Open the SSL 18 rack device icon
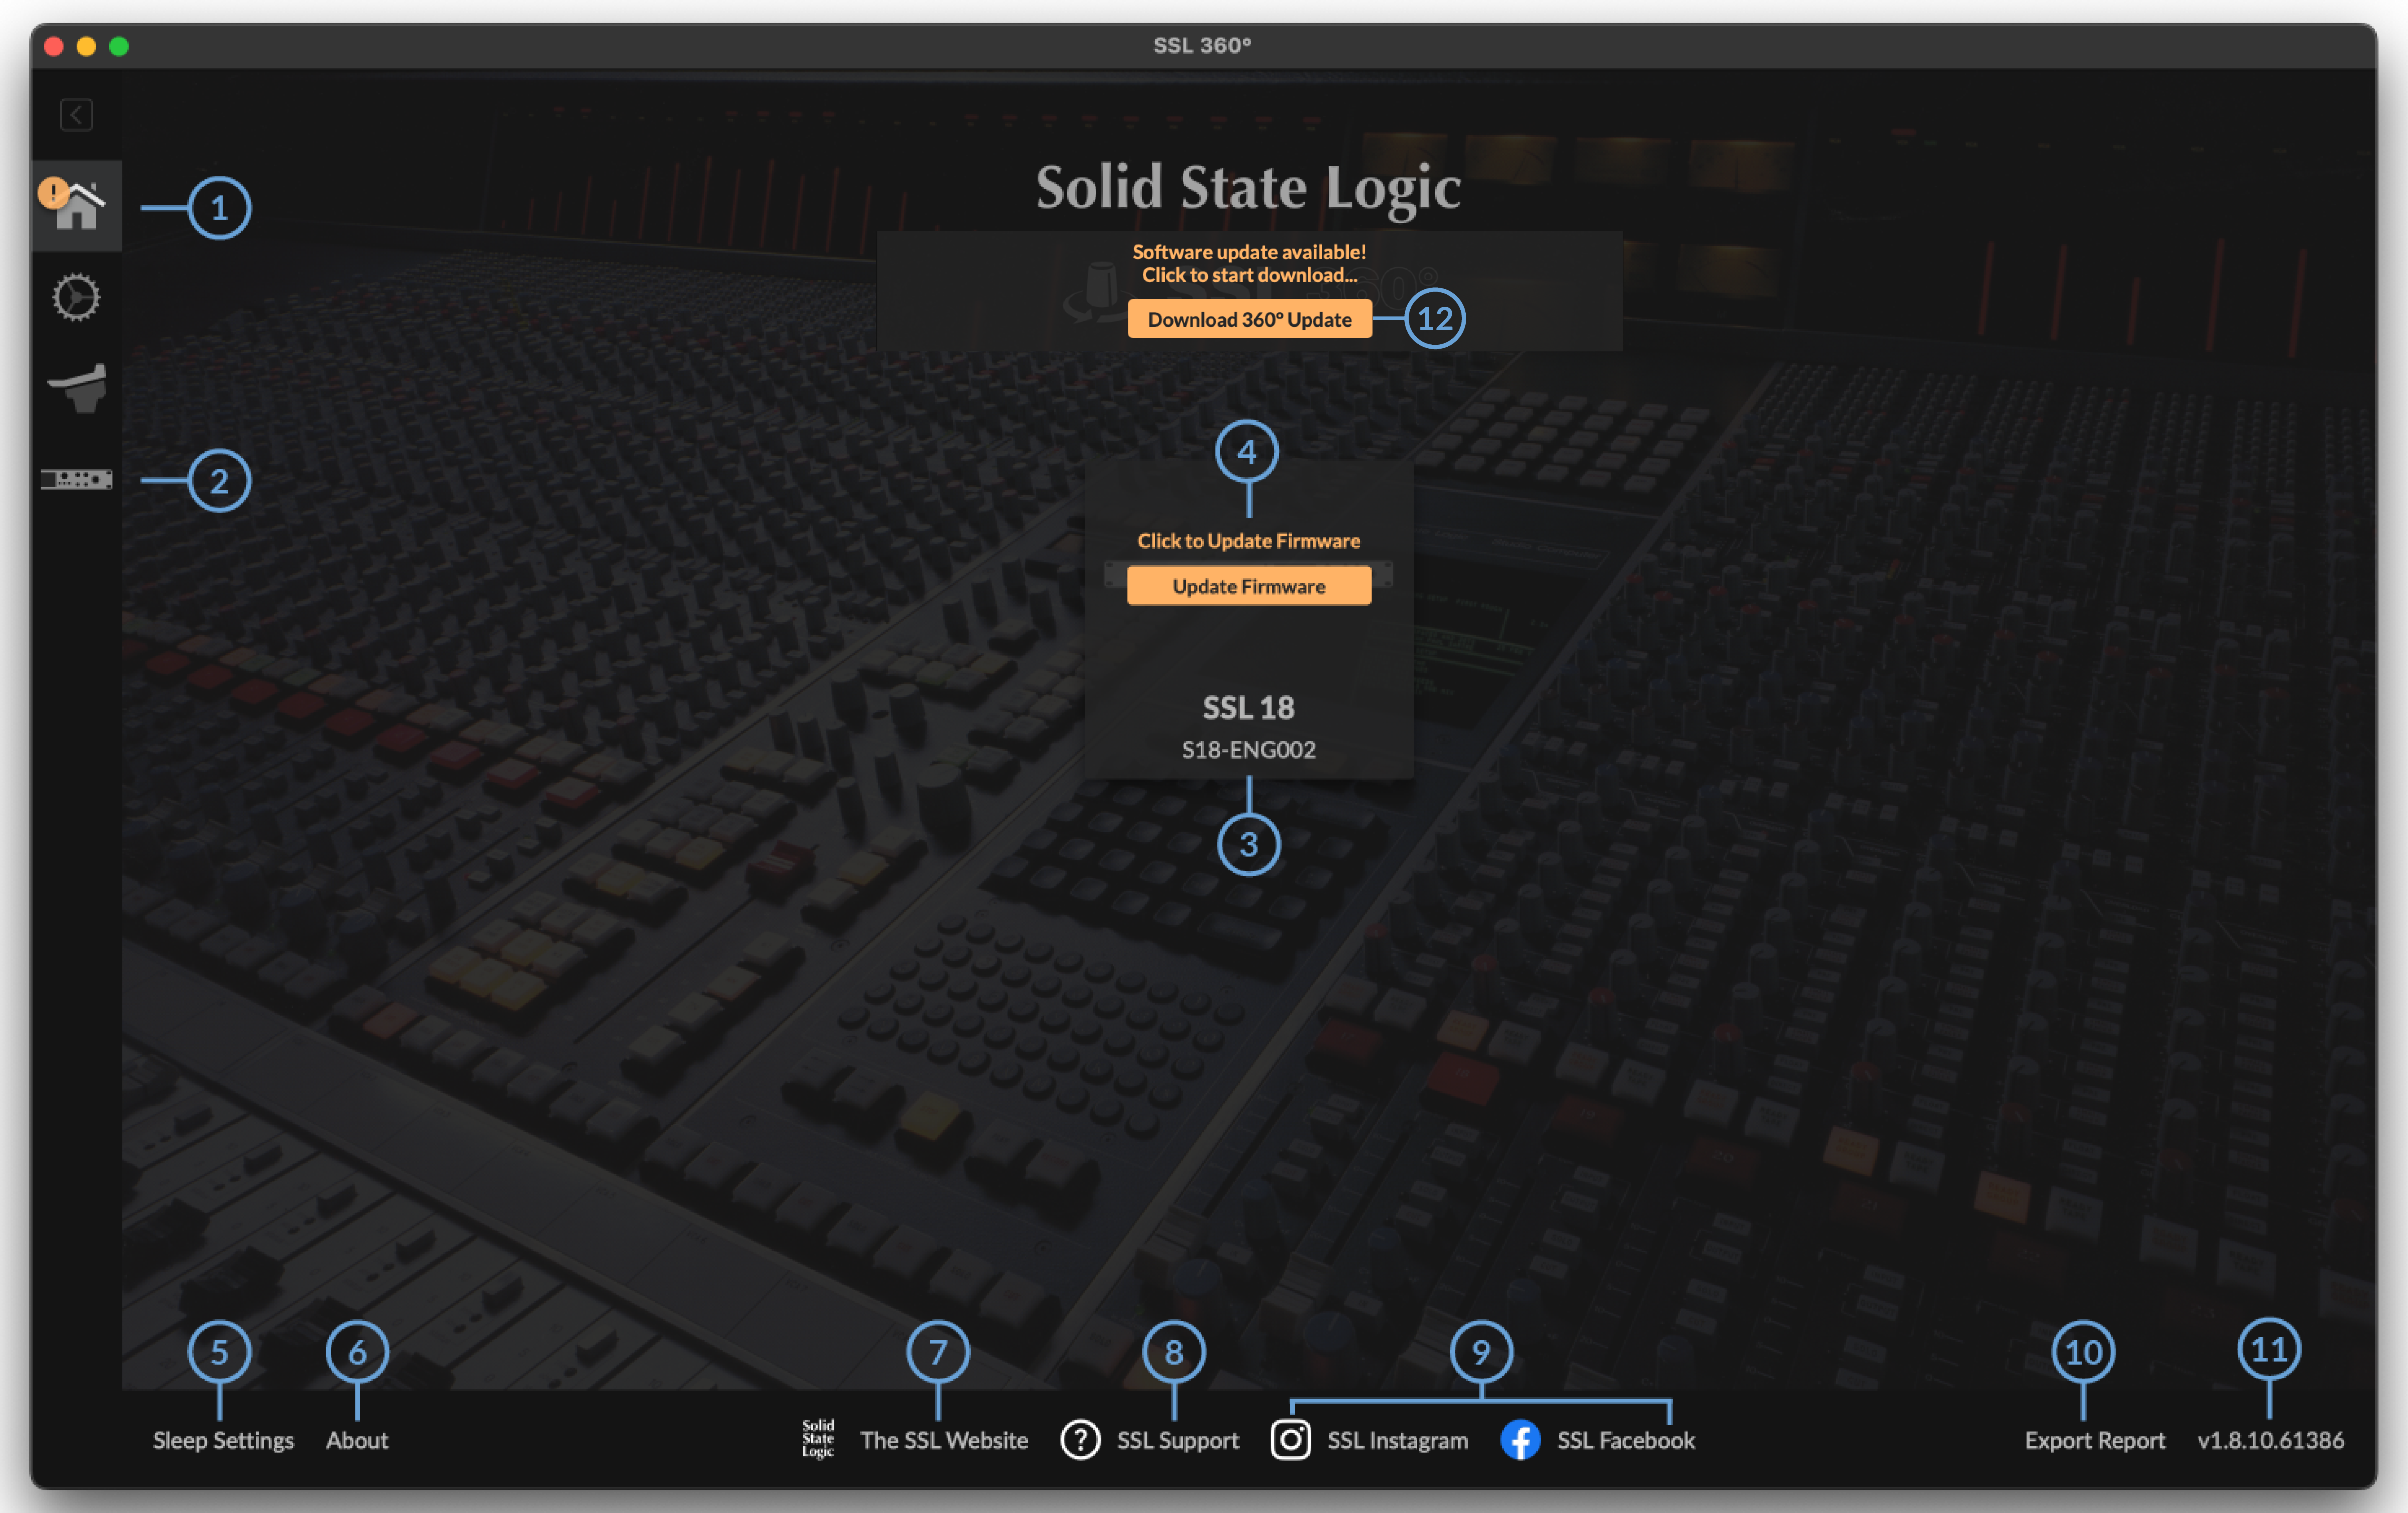This screenshot has width=2408, height=1513. point(76,479)
